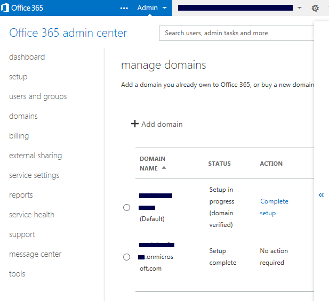
Task: Click the (Default) domain label
Action: (x=152, y=219)
